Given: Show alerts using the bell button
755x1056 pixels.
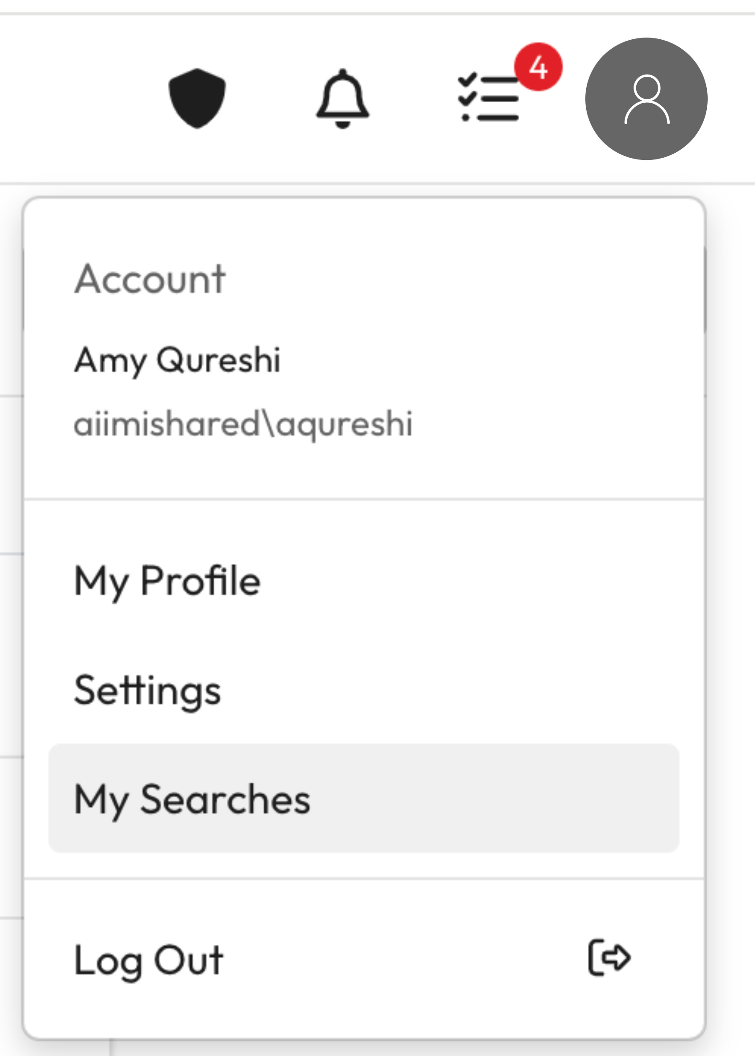Looking at the screenshot, I should point(342,99).
